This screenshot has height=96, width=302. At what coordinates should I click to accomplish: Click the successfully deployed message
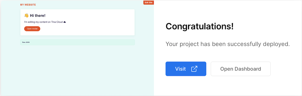pyautogui.click(x=228, y=44)
